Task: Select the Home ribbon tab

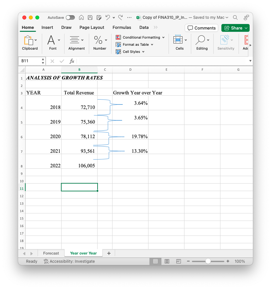Action: coord(28,28)
